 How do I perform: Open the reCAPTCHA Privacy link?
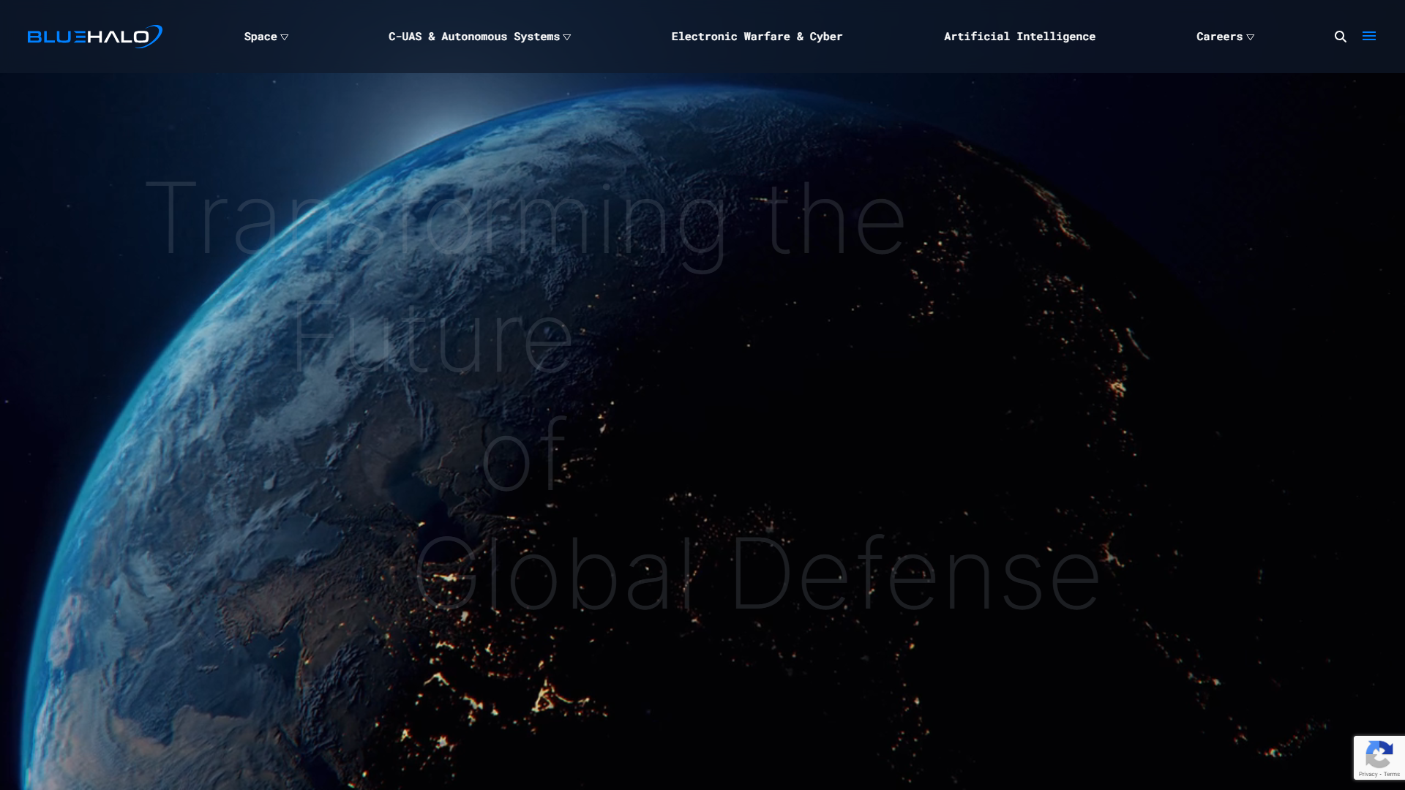point(1368,774)
